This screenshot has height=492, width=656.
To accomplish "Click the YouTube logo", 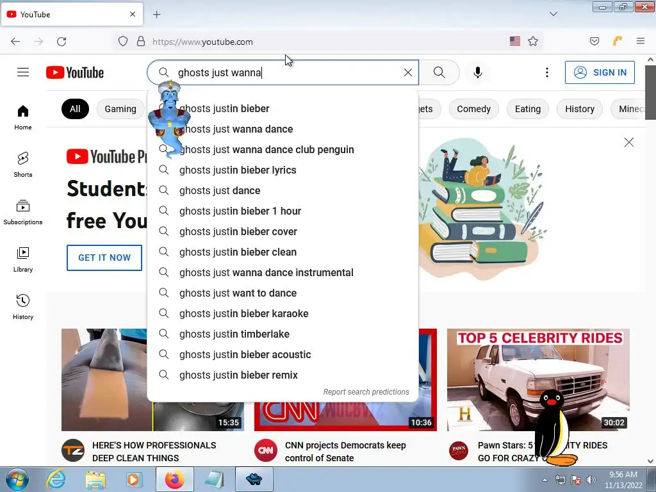I will (x=75, y=72).
